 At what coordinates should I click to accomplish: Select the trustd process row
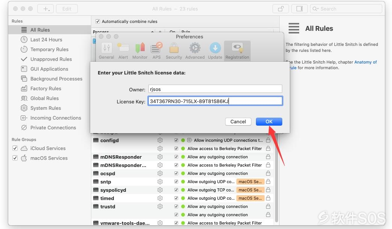click(x=183, y=206)
